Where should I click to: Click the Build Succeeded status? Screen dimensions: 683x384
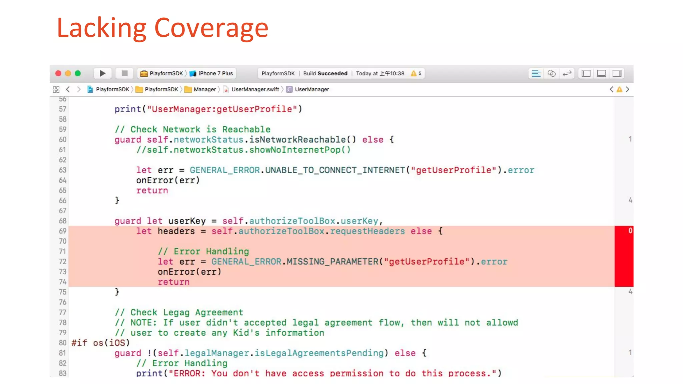pos(325,73)
